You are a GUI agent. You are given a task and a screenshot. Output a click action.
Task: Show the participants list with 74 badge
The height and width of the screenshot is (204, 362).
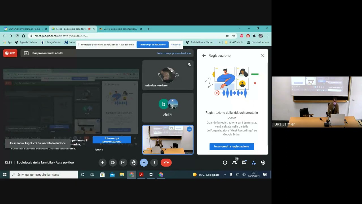tap(235, 162)
